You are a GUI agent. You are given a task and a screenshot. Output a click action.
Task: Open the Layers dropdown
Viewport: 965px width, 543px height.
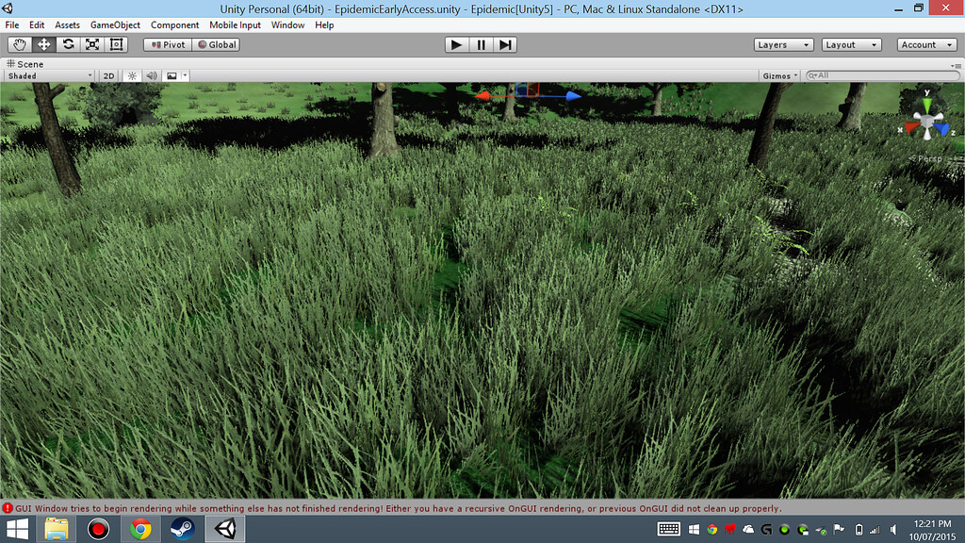coord(783,43)
